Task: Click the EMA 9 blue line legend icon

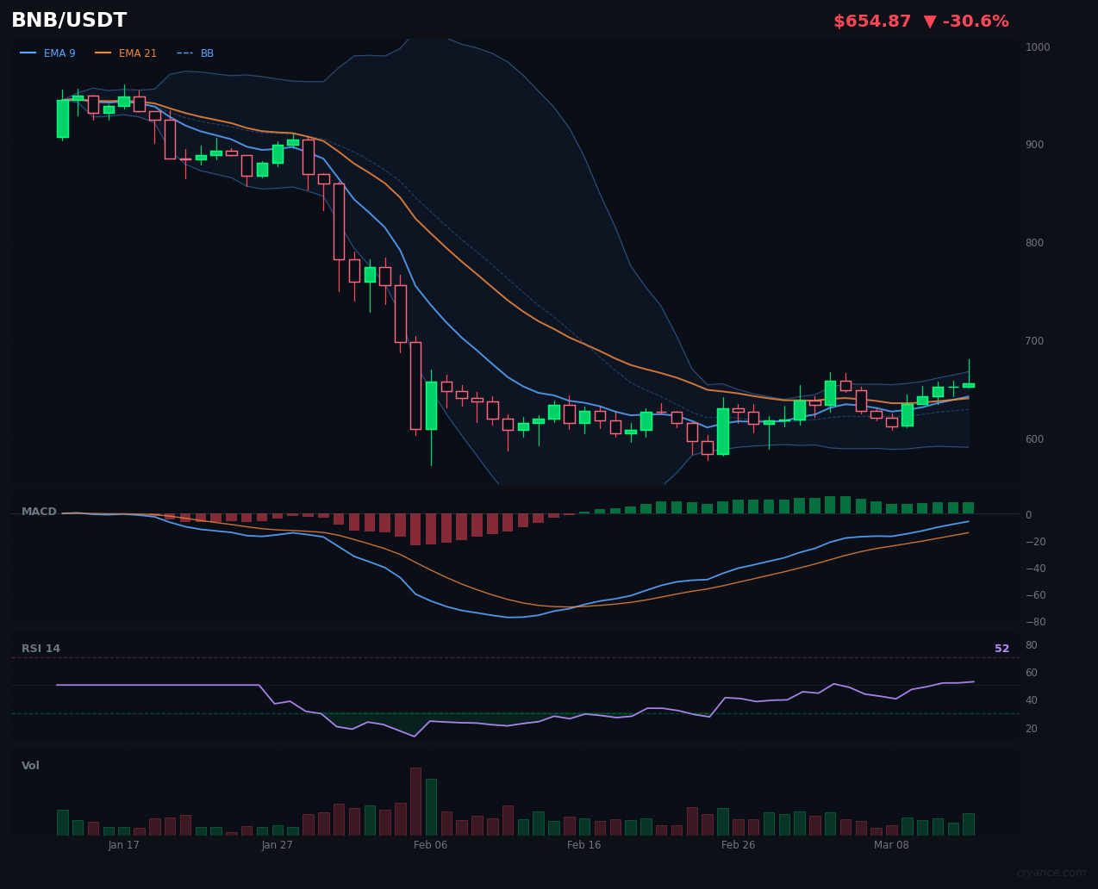Action: 28,53
